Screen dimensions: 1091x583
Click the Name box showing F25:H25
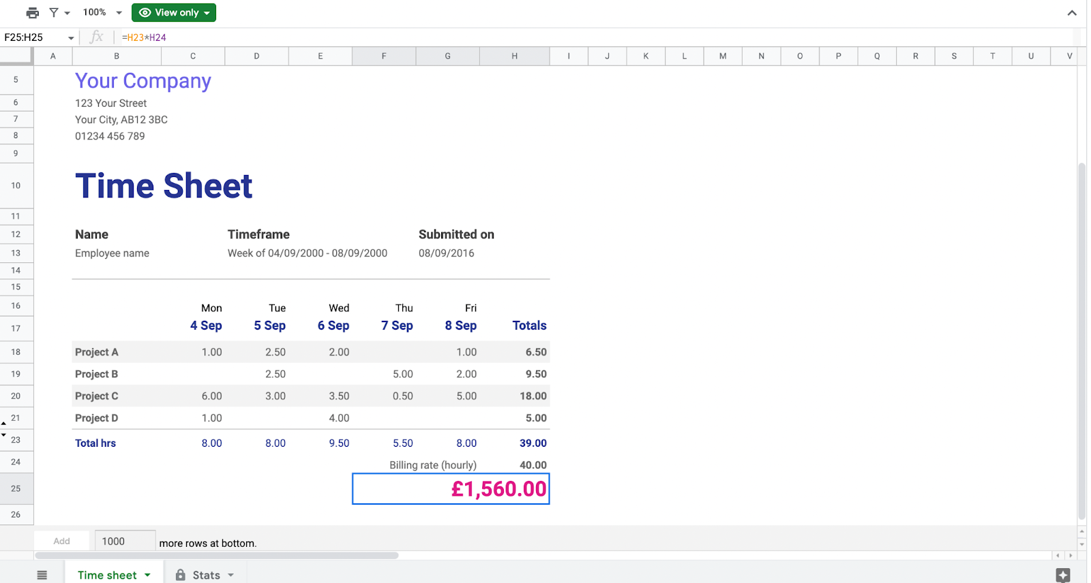click(x=34, y=37)
